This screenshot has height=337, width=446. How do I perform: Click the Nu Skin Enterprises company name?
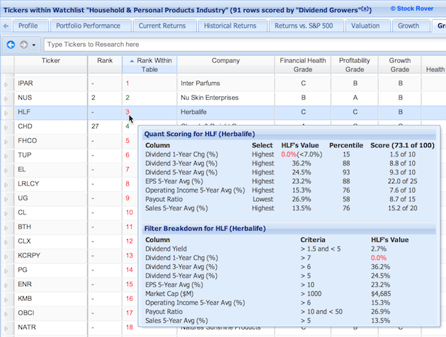(x=210, y=98)
